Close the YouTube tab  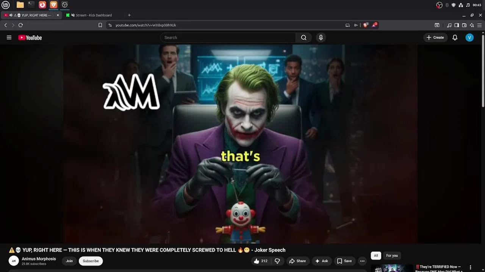tap(58, 15)
